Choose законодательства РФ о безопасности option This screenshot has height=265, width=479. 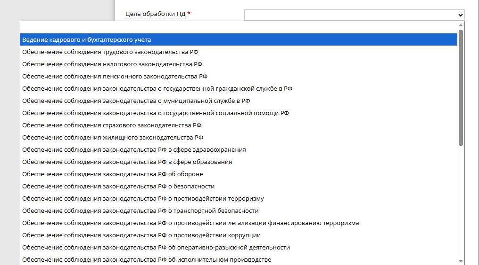(x=118, y=187)
